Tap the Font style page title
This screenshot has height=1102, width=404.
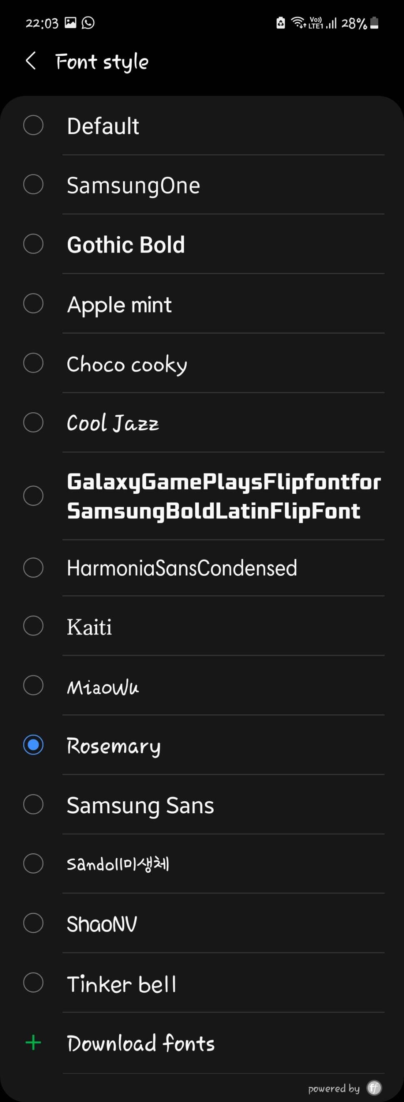coord(102,62)
